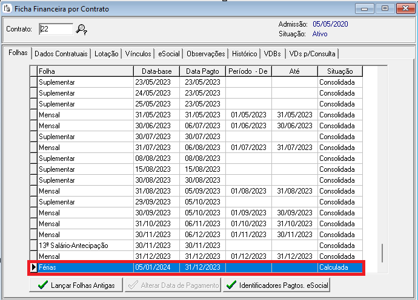Go to the Observações tab
The height and width of the screenshot is (300, 418).
[206, 54]
